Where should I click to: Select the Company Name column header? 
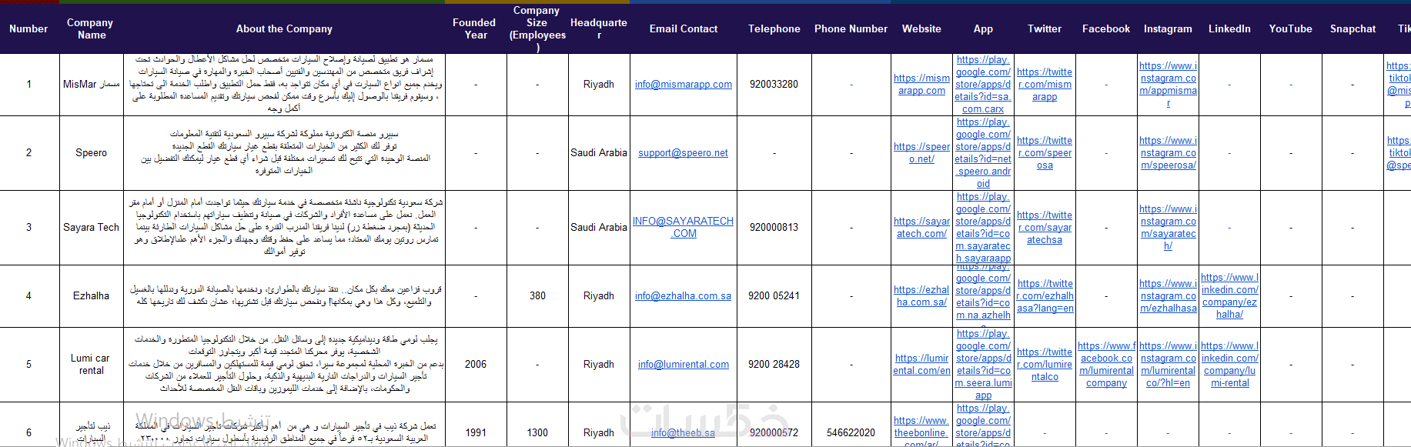coord(91,29)
